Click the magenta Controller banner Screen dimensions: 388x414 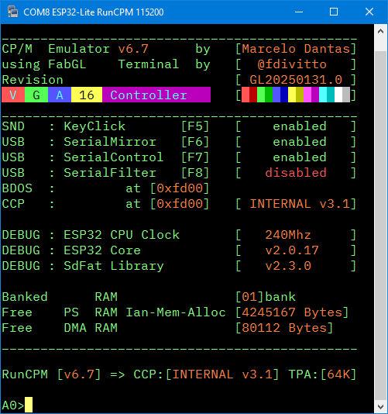[156, 95]
